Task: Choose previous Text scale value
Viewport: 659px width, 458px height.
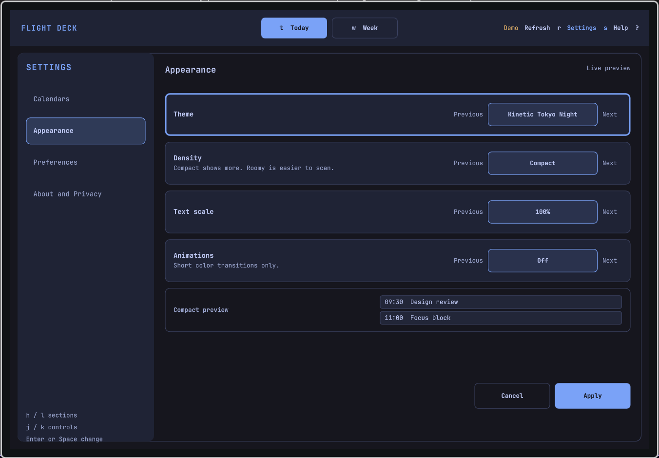Action: click(x=468, y=212)
